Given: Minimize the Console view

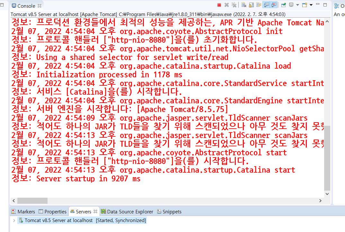Looking at the screenshot, I should (x=317, y=4).
